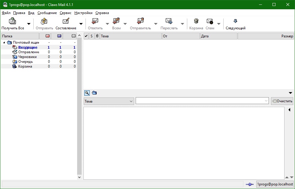Click the Очистить button
This screenshot has width=295, height=189.
click(x=282, y=101)
